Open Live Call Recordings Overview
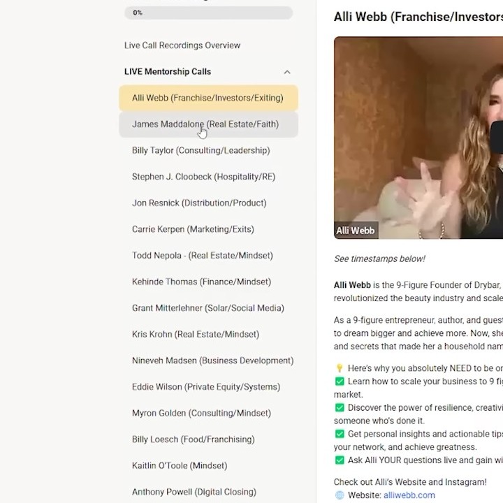 [182, 45]
